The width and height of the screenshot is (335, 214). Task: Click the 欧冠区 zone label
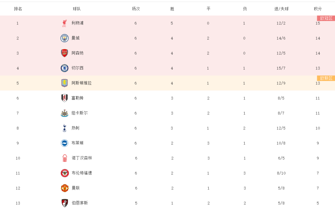326,18
